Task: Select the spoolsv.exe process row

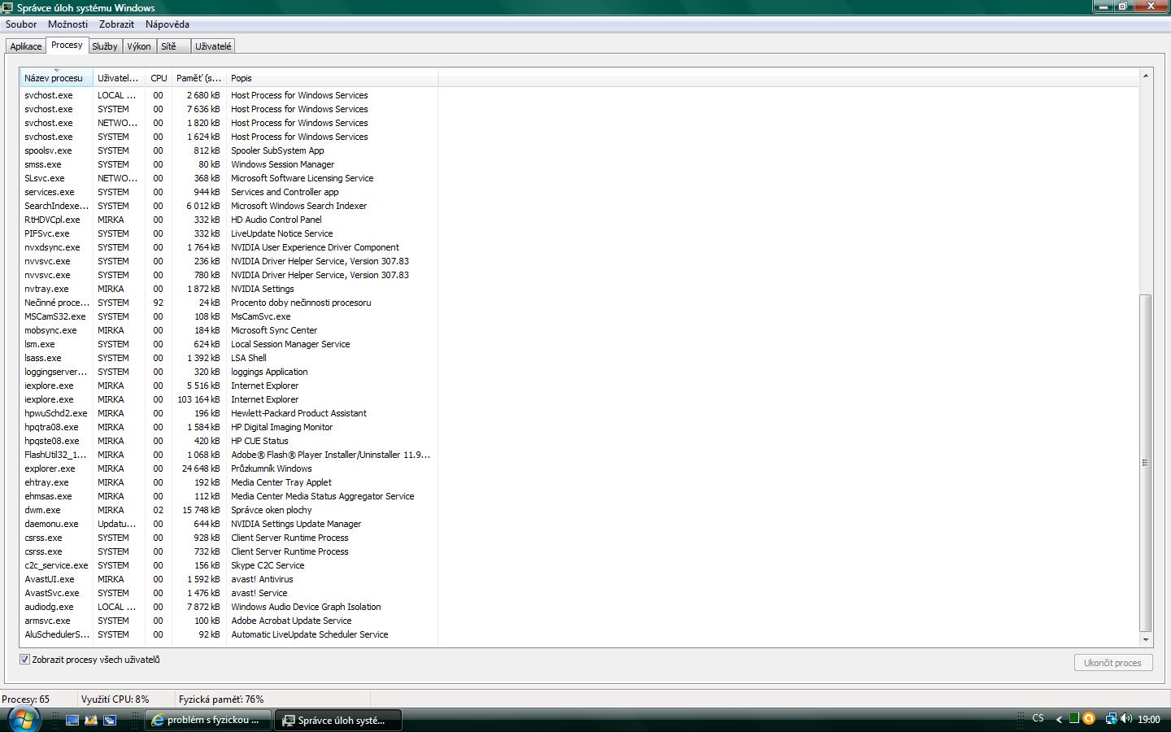Action: [x=228, y=150]
